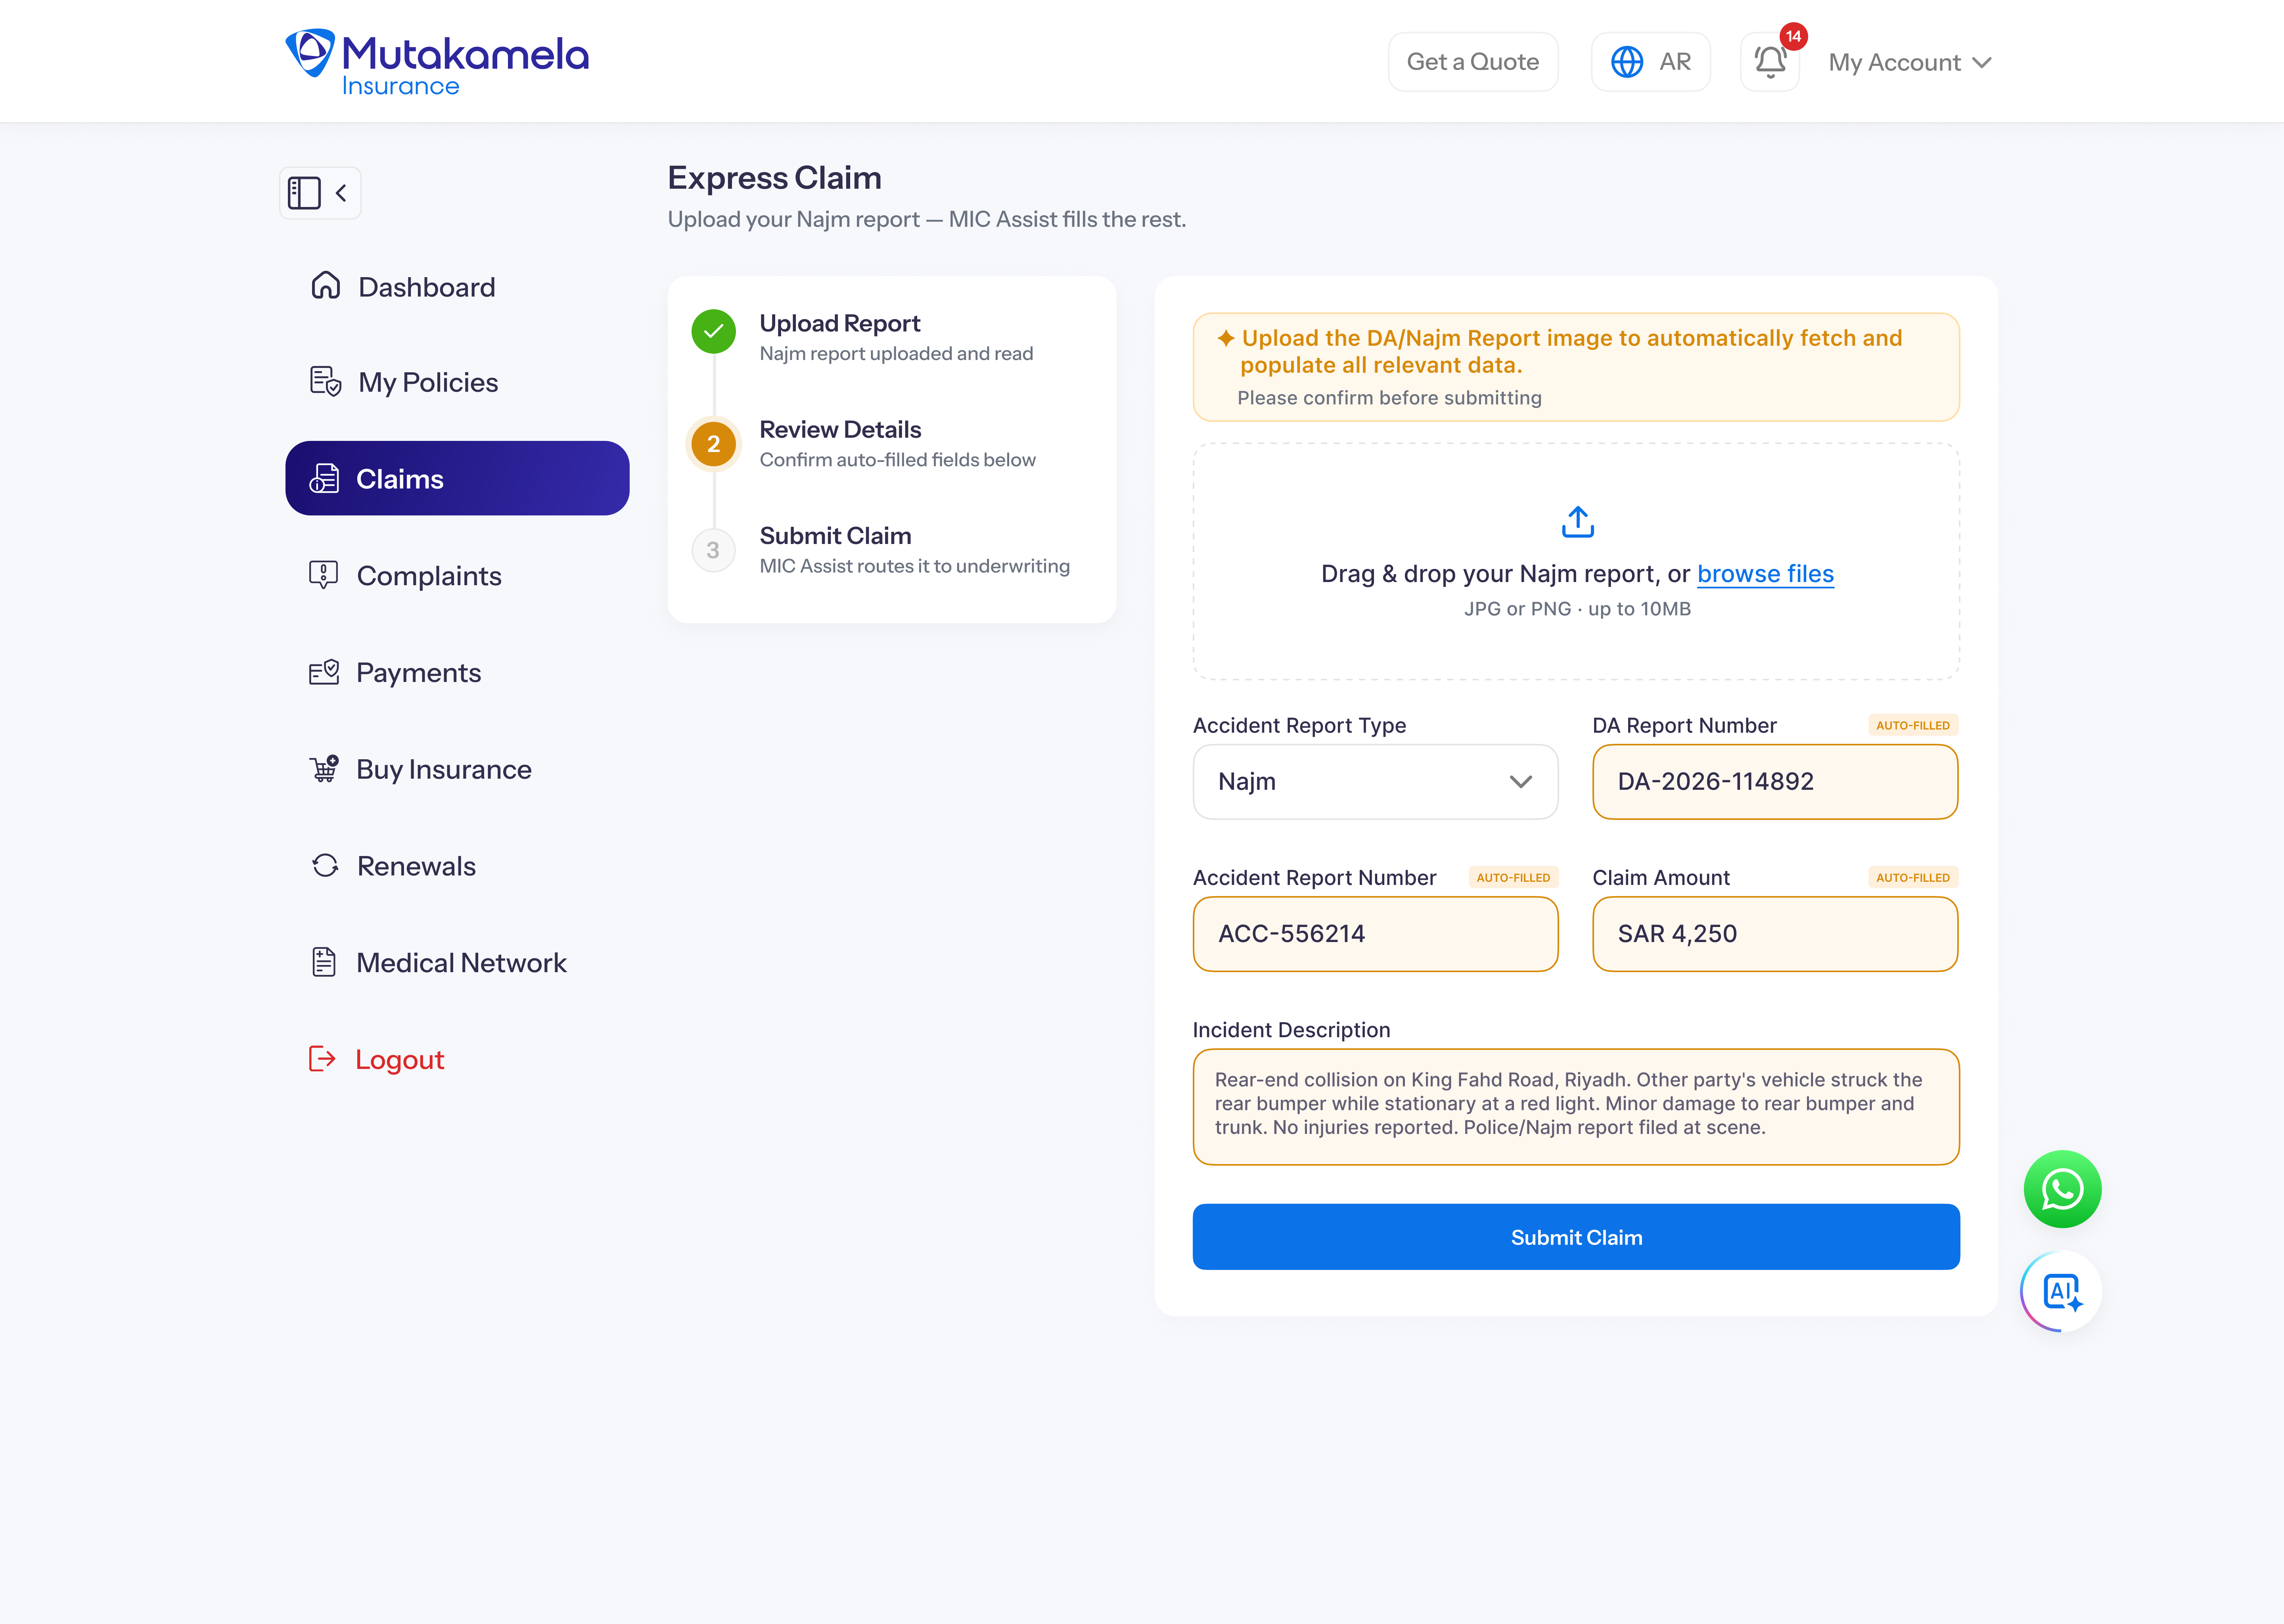Open the Accident Report Type Najm dropdown
Viewport: 2284px width, 1624px height.
pos(1375,782)
